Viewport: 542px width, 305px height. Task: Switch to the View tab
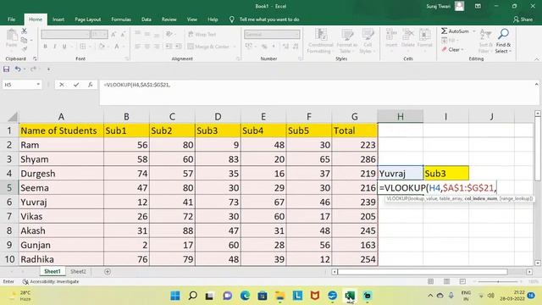click(192, 19)
